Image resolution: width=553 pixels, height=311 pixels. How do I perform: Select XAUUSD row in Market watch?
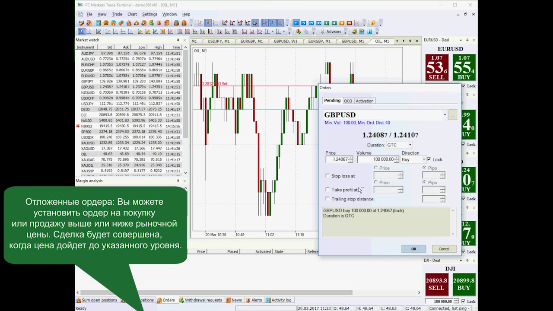point(129,143)
